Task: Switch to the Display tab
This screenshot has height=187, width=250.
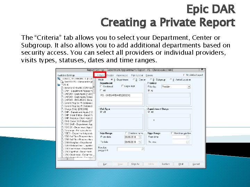Action: pos(110,75)
